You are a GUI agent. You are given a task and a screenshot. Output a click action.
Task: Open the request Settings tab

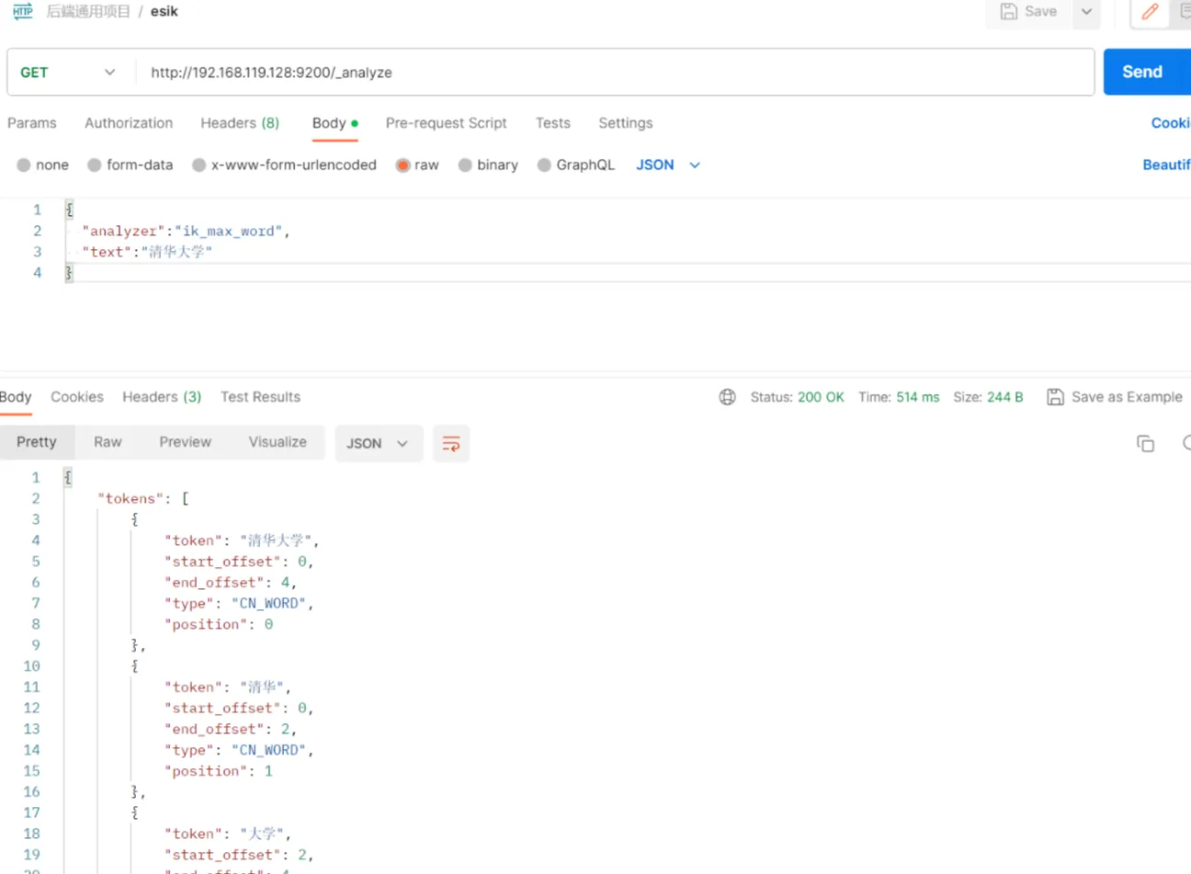click(x=626, y=123)
